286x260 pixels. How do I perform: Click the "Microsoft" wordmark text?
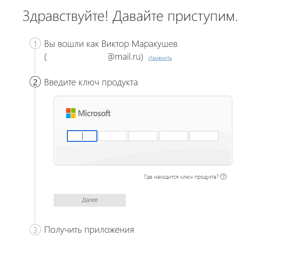pos(94,113)
